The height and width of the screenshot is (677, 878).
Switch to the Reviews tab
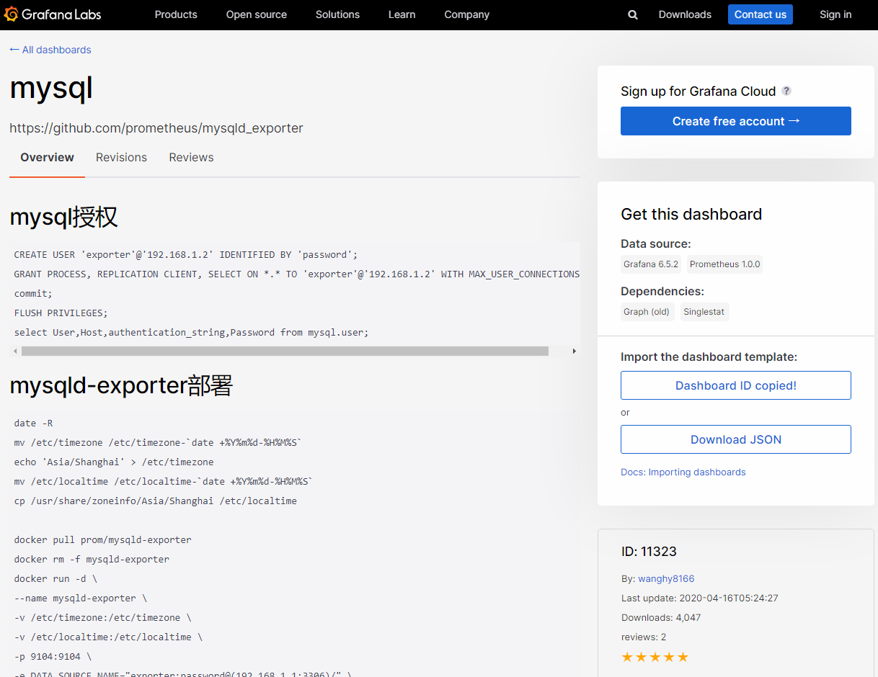point(191,157)
